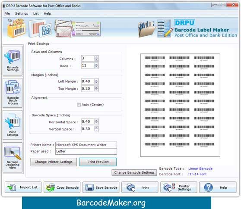Enable Auto (Center) alignment checkbox
Viewport: 241px width, 209px height.
click(x=79, y=105)
